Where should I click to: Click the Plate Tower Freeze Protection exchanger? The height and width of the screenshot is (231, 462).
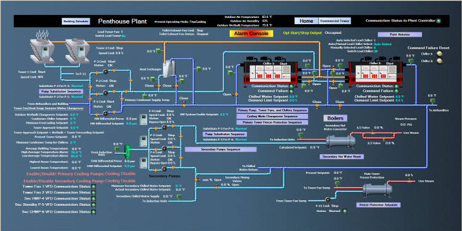point(377,190)
